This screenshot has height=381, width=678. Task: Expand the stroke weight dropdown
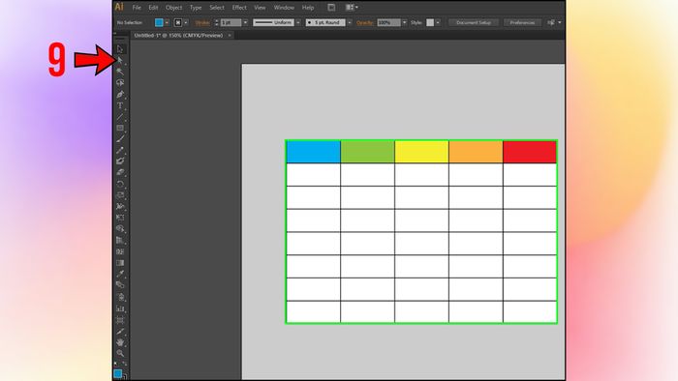245,22
